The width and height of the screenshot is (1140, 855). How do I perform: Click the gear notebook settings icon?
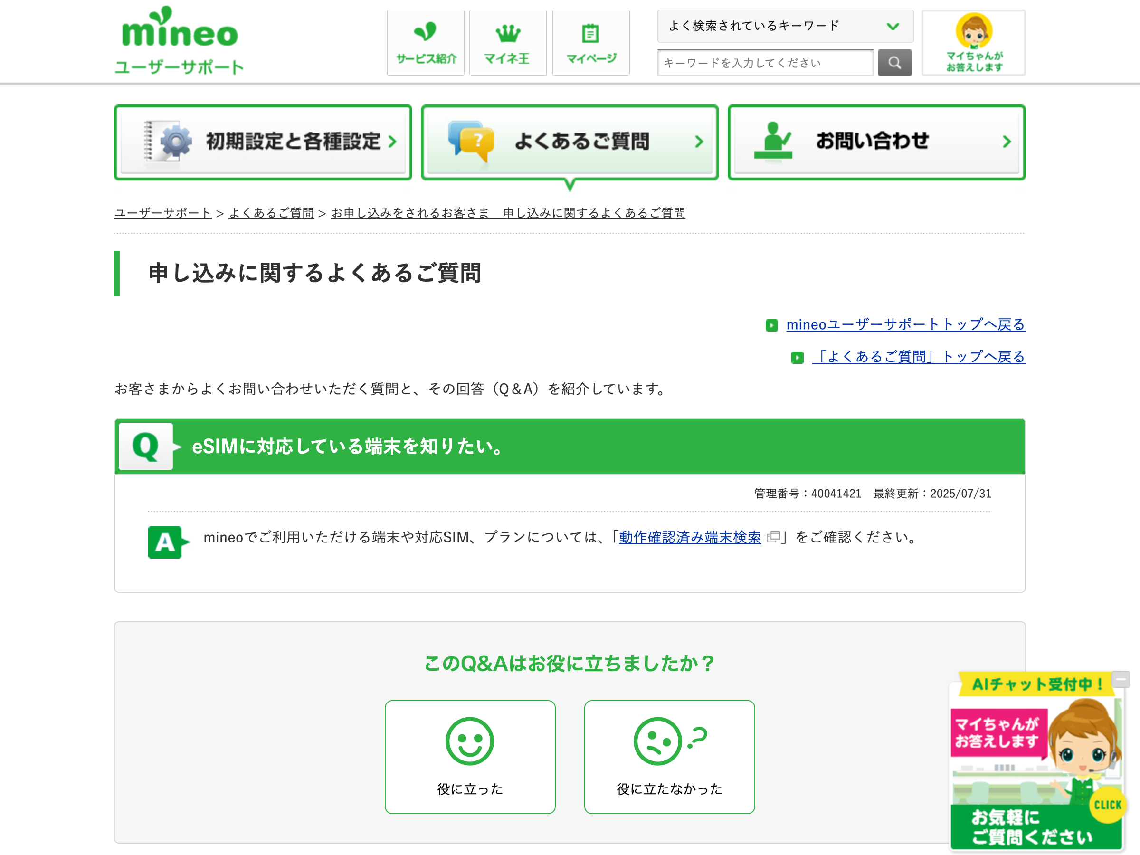(168, 141)
